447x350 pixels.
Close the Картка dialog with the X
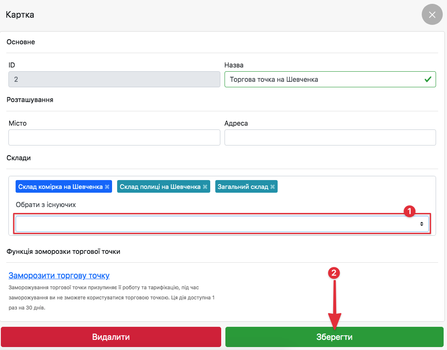pyautogui.click(x=432, y=15)
